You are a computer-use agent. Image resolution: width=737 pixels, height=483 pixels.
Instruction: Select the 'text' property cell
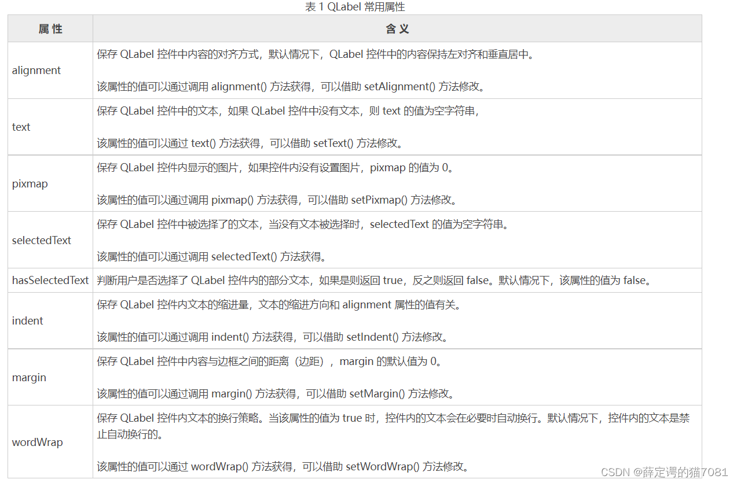tap(21, 127)
